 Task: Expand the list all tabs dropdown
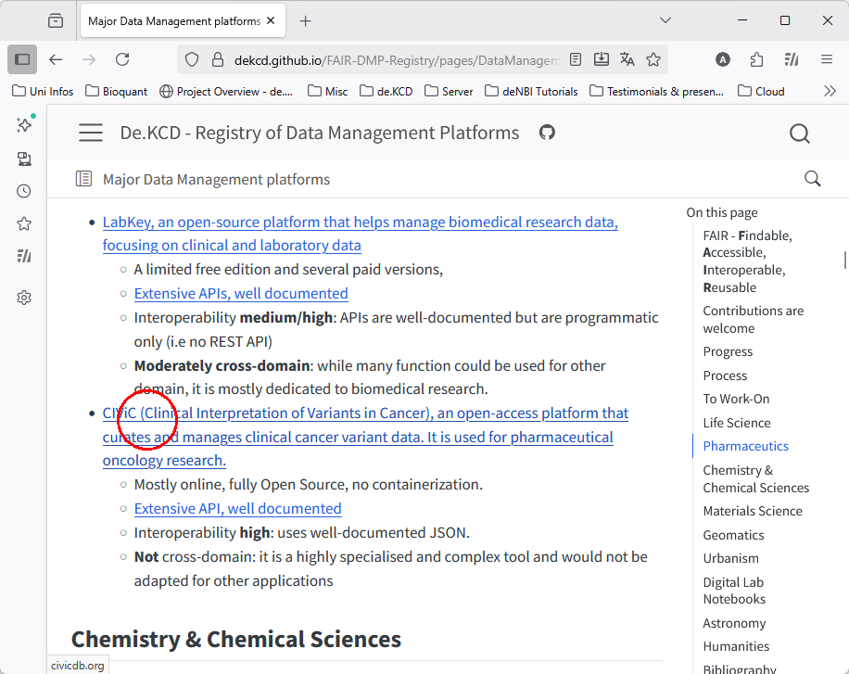(x=665, y=20)
